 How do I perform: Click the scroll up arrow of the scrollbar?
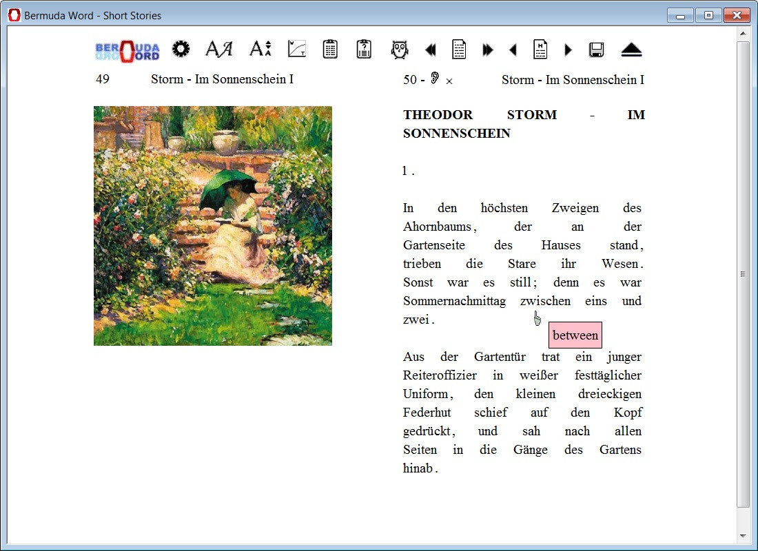coord(743,33)
